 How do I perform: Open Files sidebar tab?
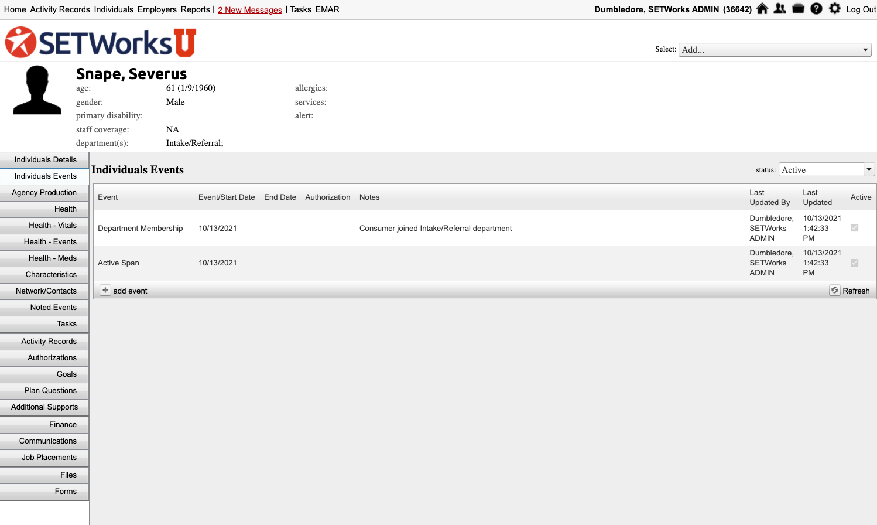point(44,475)
